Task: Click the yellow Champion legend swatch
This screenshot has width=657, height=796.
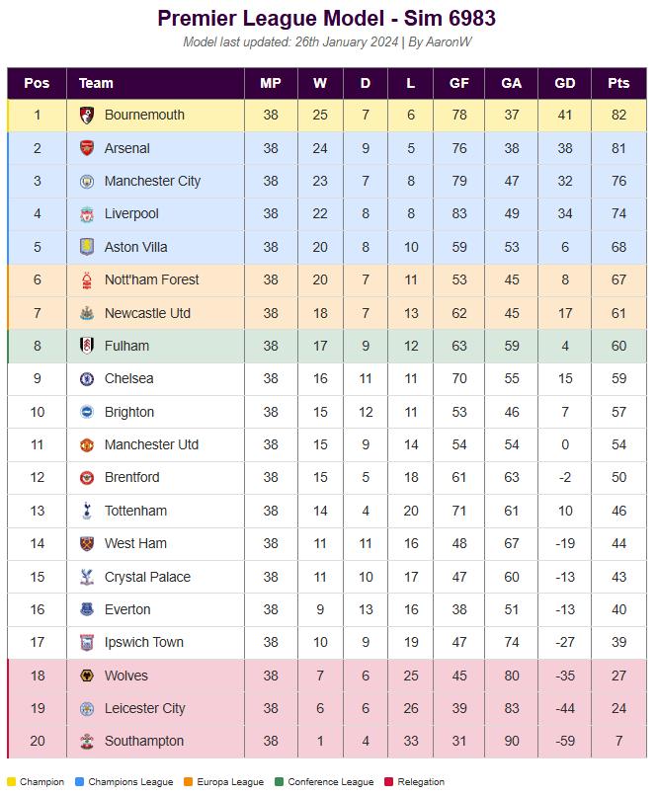Action: (x=12, y=782)
